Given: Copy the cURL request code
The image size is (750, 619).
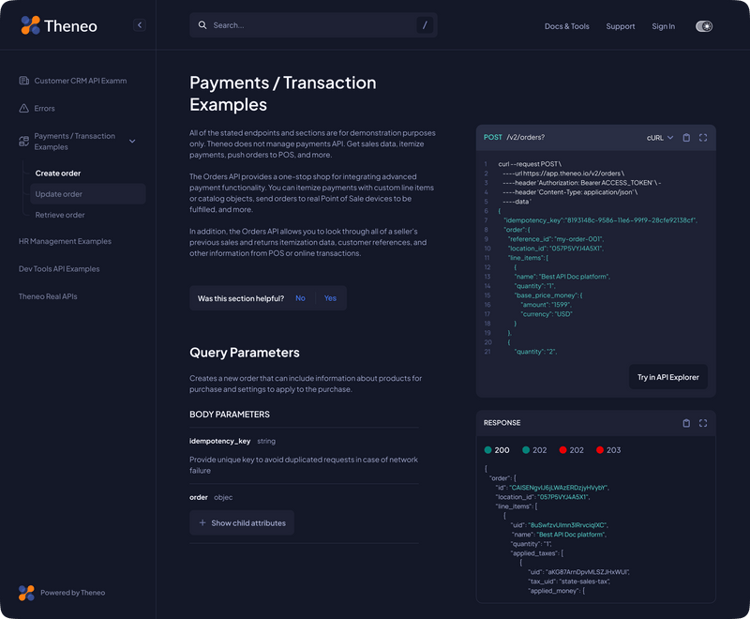Looking at the screenshot, I should click(686, 137).
